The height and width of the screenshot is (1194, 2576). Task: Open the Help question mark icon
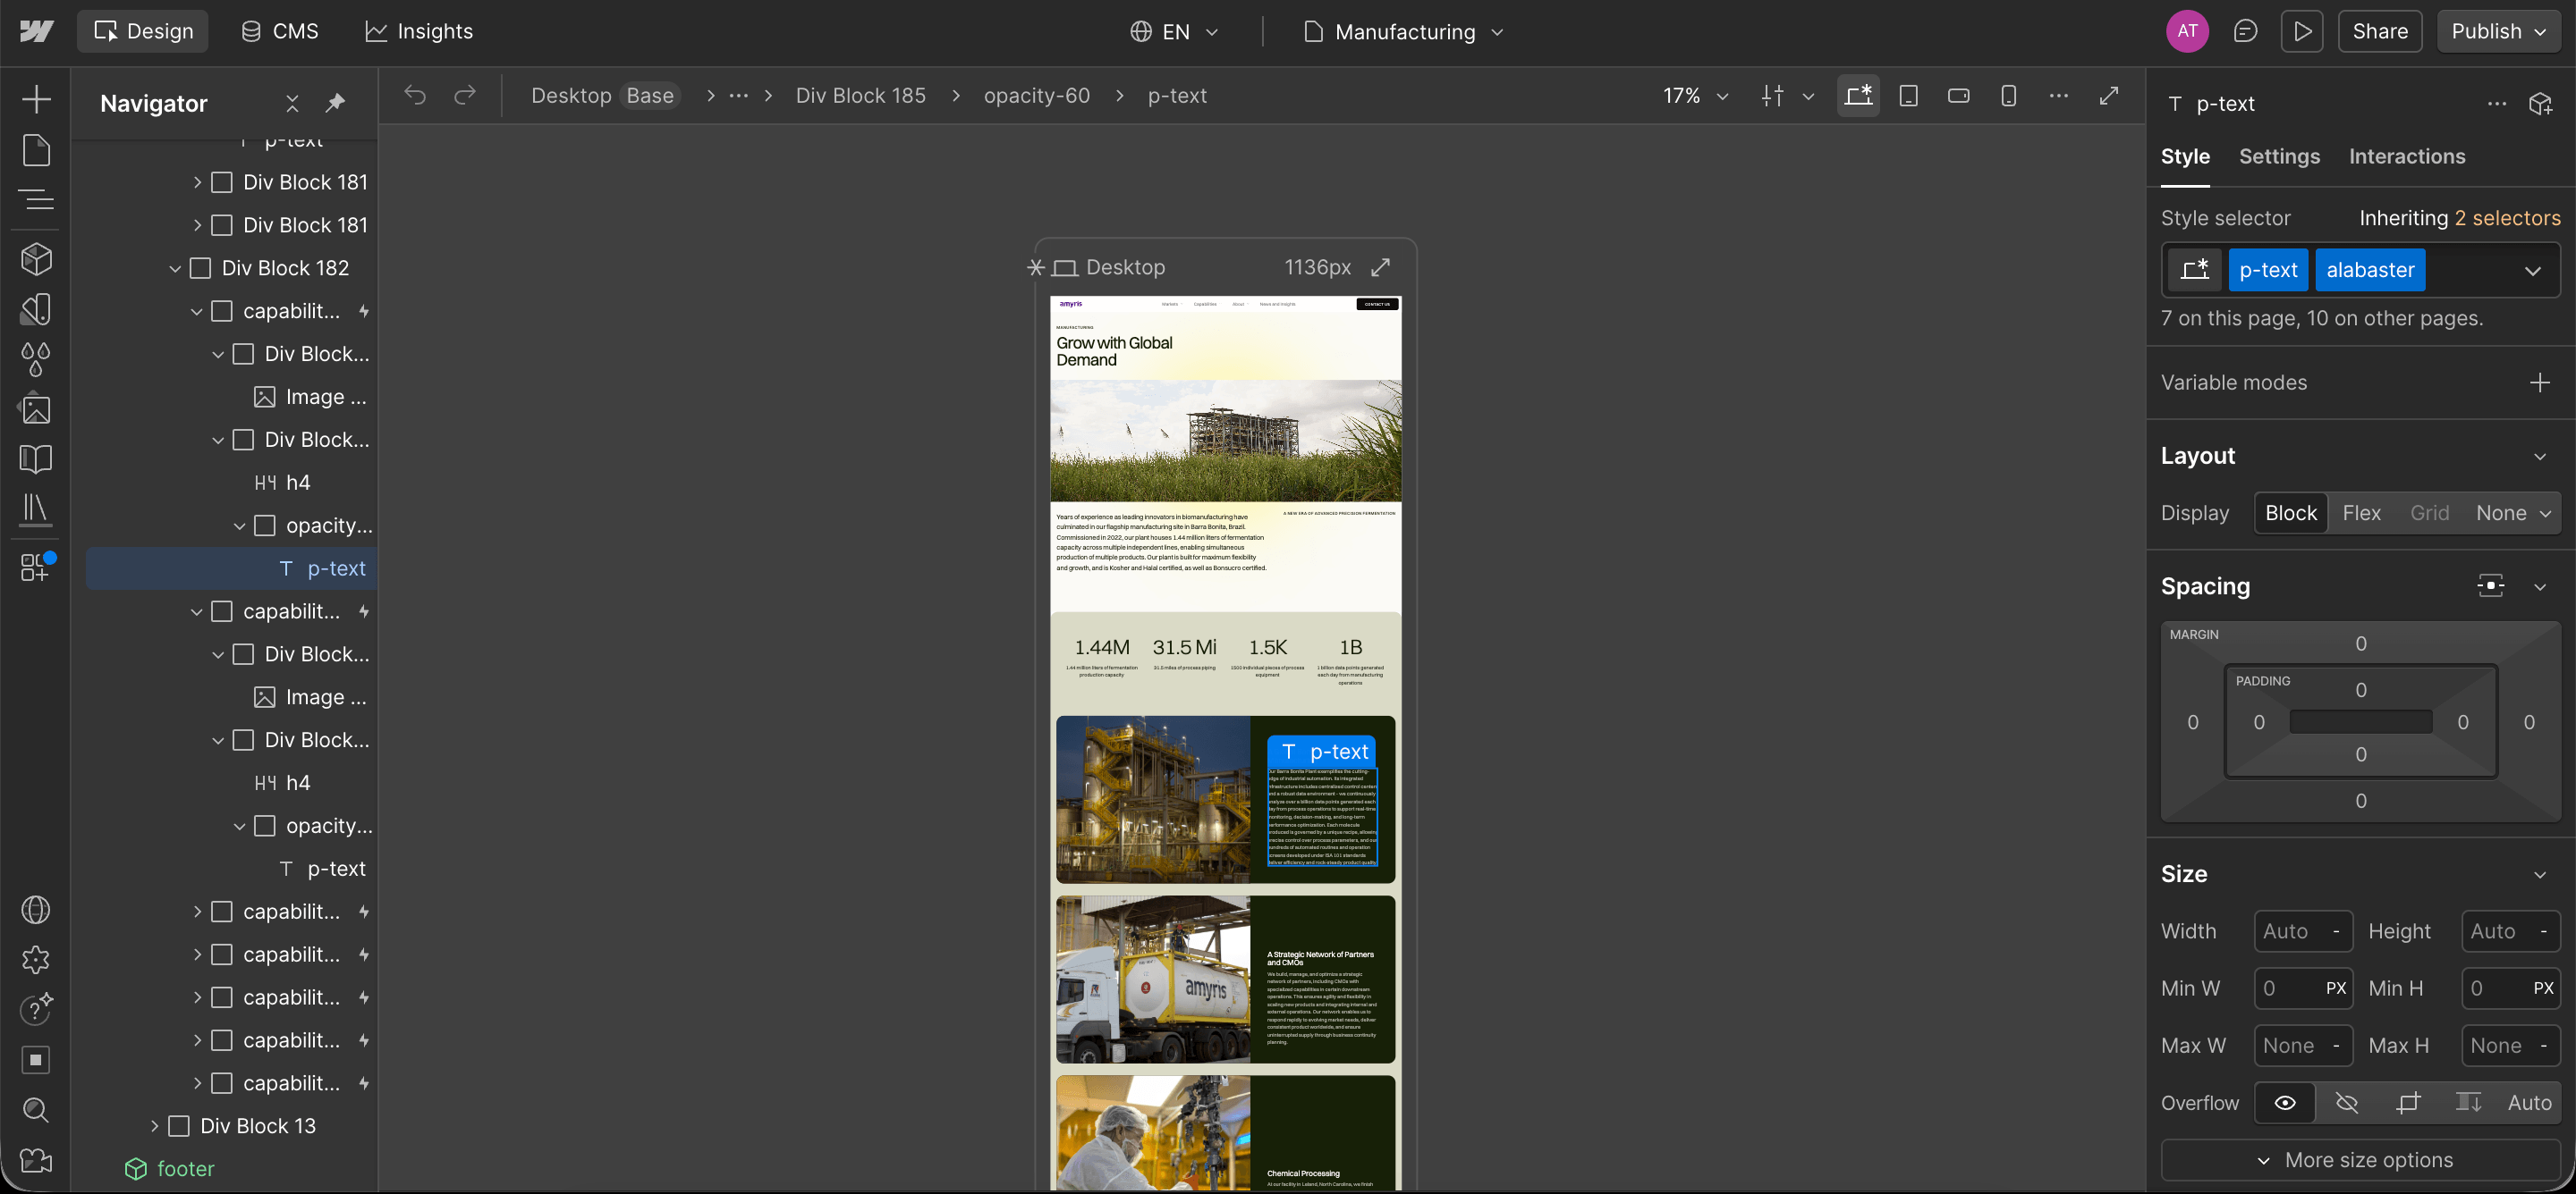(36, 1010)
